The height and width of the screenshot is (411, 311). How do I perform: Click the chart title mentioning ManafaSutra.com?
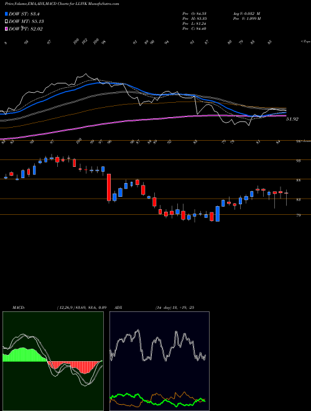62,4
